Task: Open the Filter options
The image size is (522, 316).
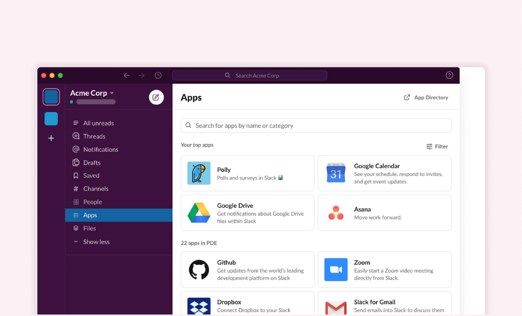Action: click(437, 146)
